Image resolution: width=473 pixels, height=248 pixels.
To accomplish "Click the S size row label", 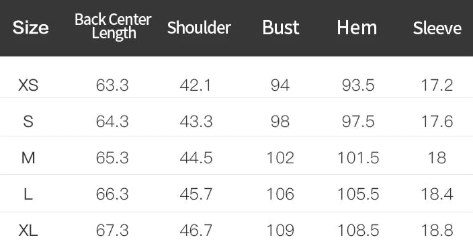I will coord(28,121).
